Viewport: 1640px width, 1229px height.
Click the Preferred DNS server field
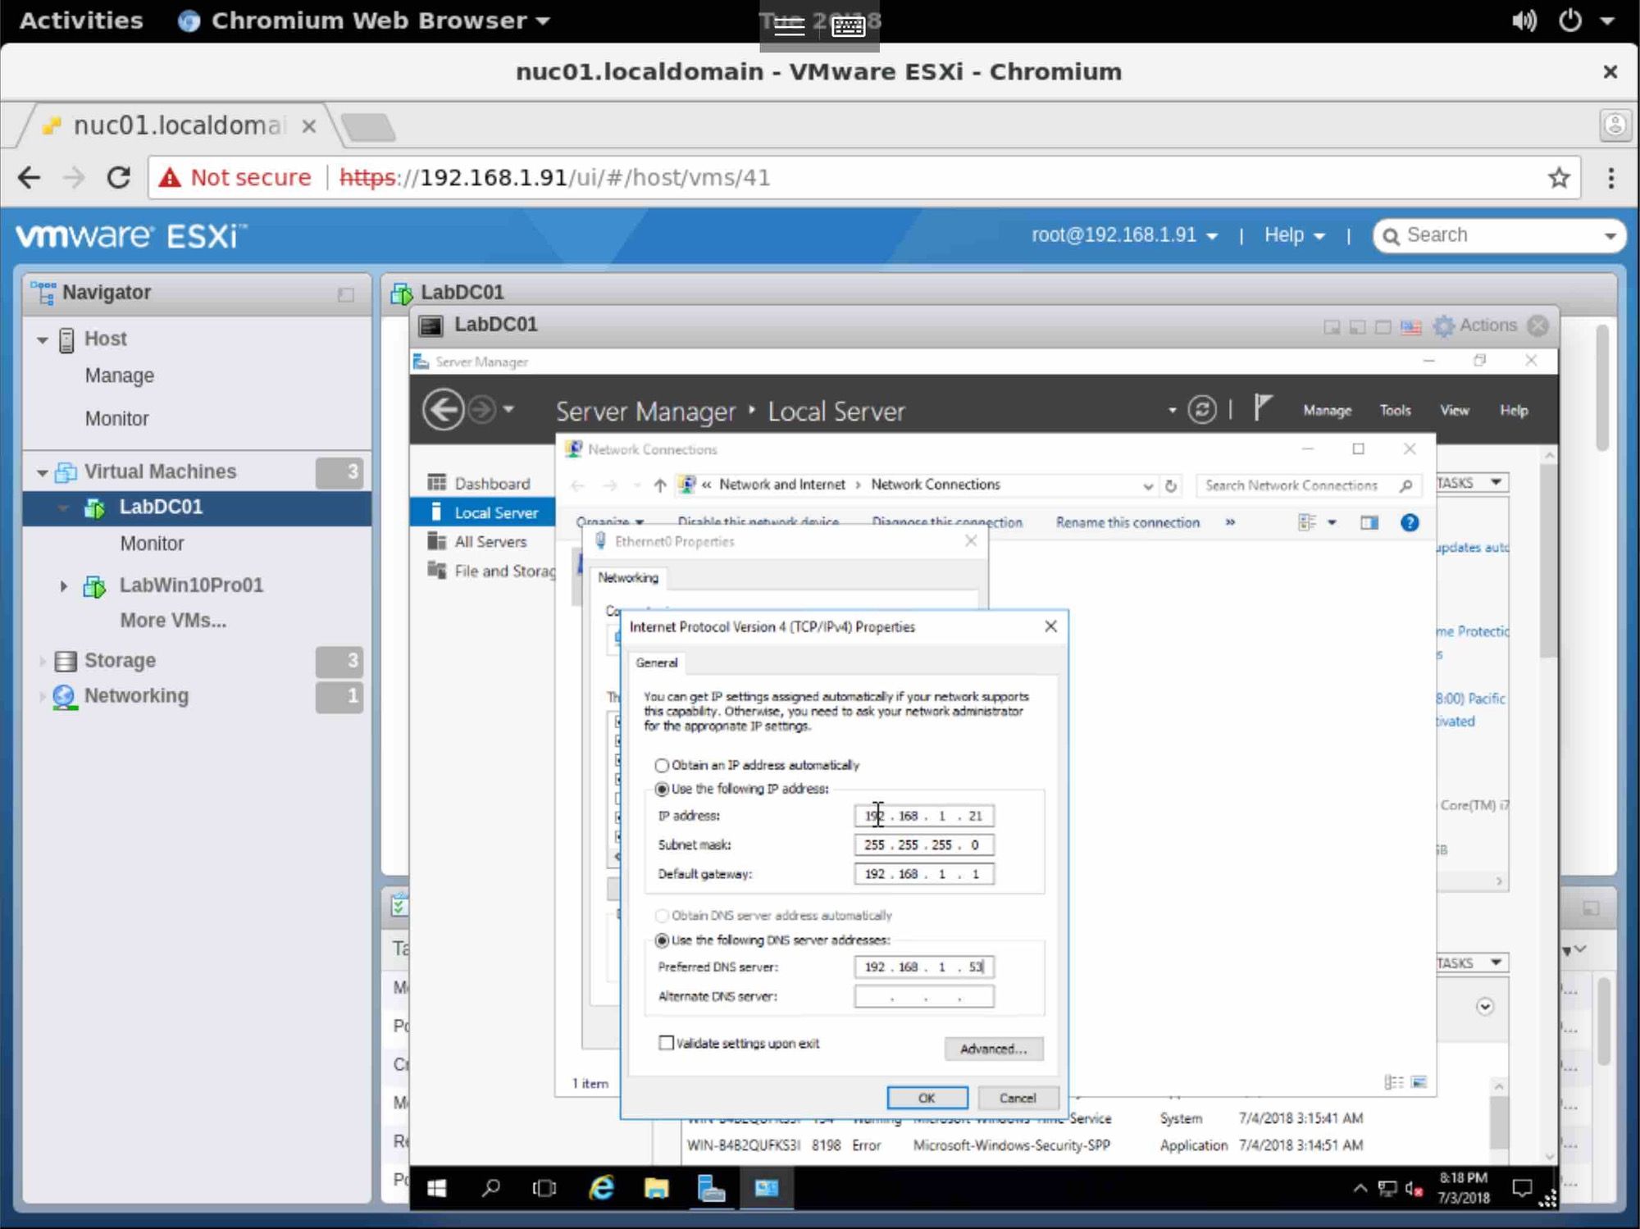click(923, 967)
